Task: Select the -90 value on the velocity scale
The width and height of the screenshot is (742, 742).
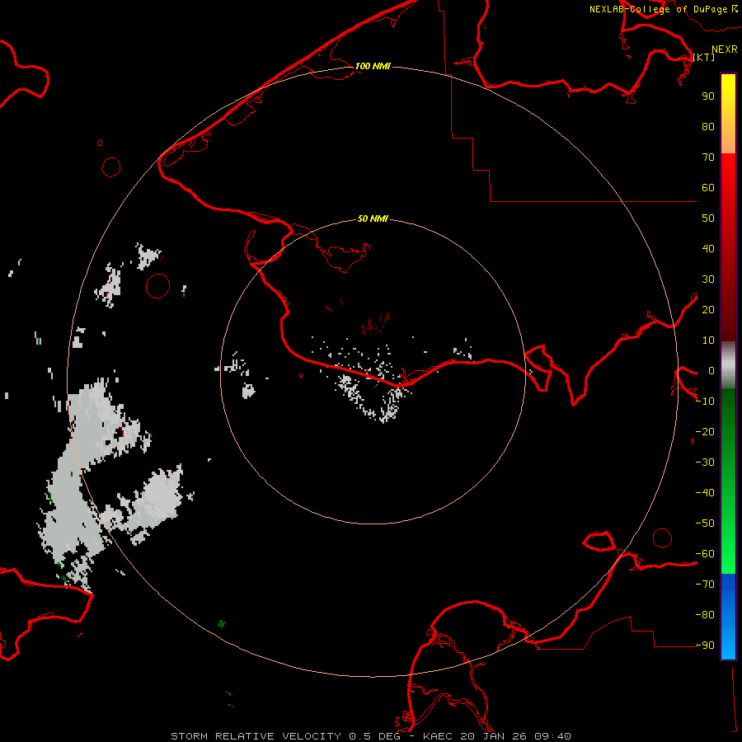Action: click(705, 646)
